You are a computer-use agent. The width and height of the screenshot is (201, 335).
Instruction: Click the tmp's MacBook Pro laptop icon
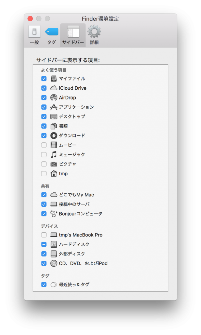pos(54,235)
